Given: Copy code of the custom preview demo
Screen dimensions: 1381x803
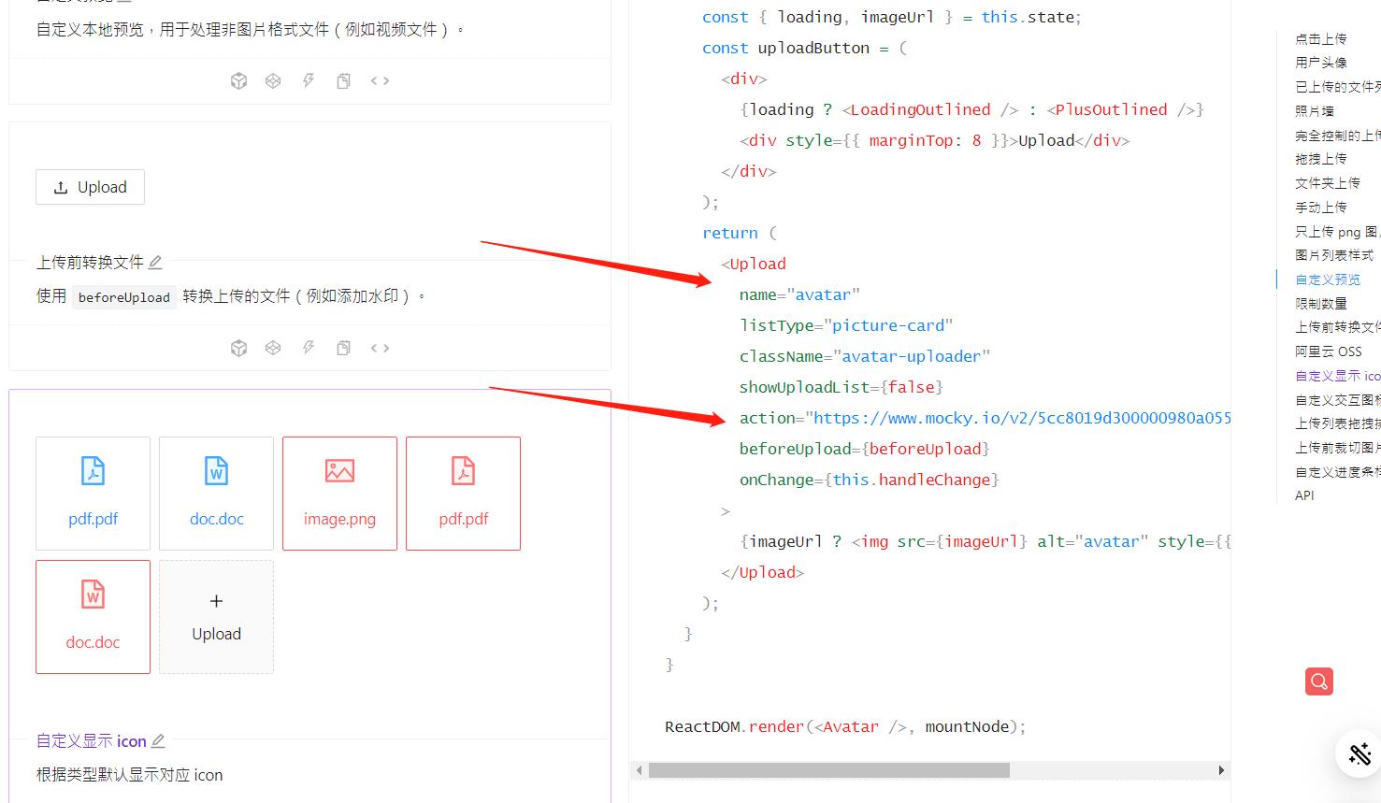Looking at the screenshot, I should pyautogui.click(x=344, y=81).
